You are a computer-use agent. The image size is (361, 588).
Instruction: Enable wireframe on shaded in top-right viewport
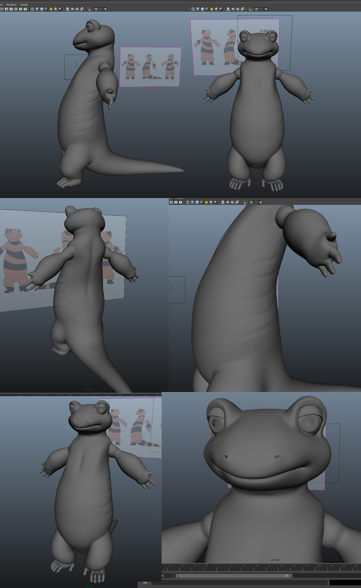point(202,9)
